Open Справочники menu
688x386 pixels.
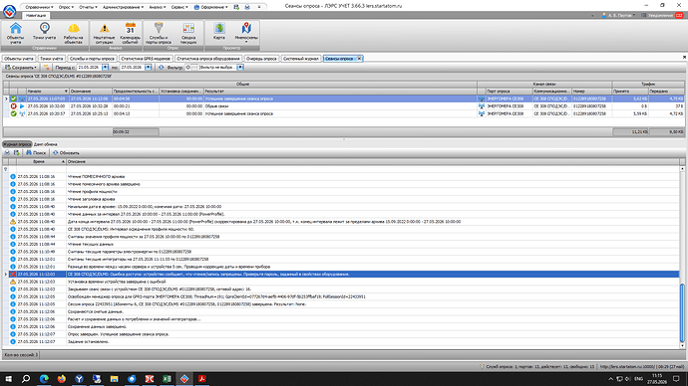click(39, 7)
